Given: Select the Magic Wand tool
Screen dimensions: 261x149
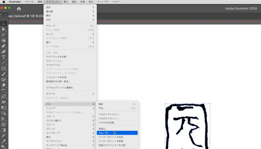Looking at the screenshot, I should (4, 35).
